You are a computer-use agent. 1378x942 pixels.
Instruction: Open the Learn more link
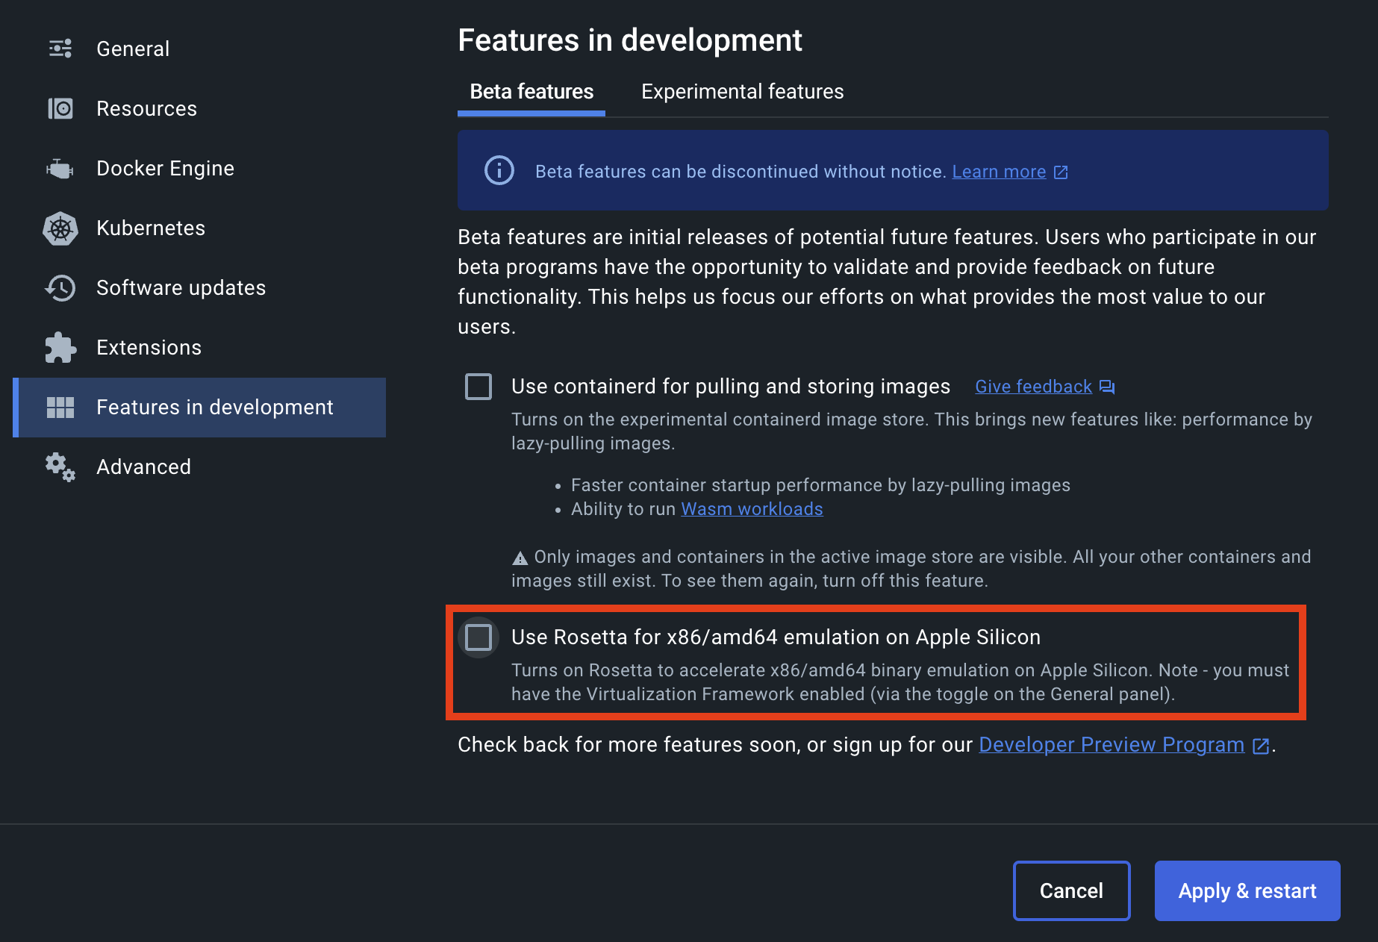pos(999,172)
